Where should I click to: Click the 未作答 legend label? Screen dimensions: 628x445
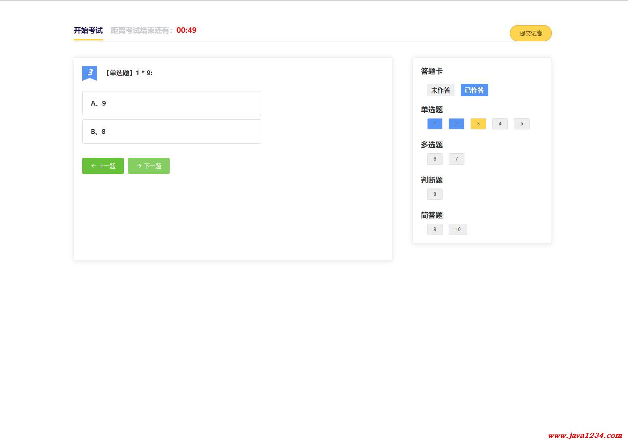pyautogui.click(x=441, y=90)
